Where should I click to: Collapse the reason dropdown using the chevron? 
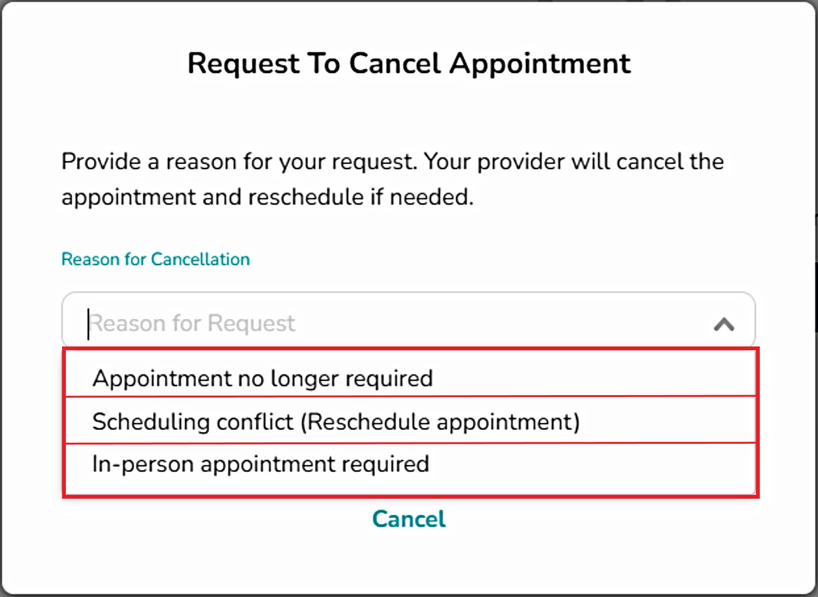(724, 325)
